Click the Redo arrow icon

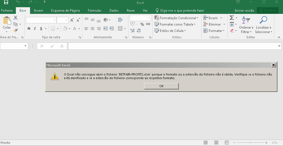pyautogui.click(x=30, y=2)
